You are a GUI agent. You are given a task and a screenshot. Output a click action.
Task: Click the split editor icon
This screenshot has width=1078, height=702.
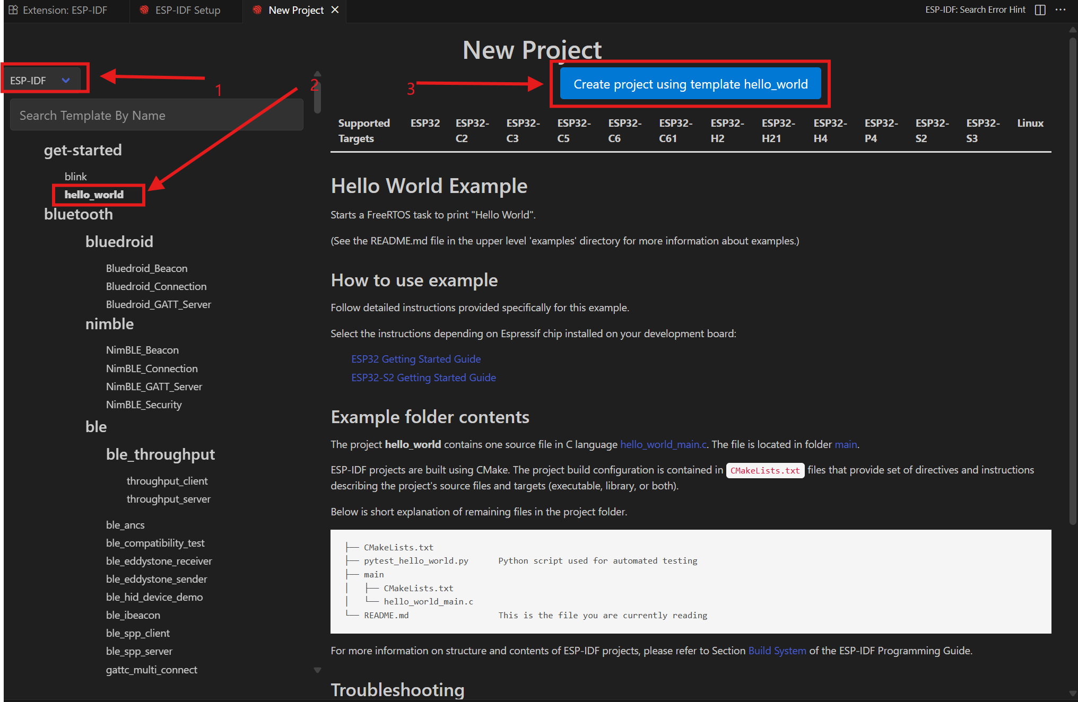1040,10
